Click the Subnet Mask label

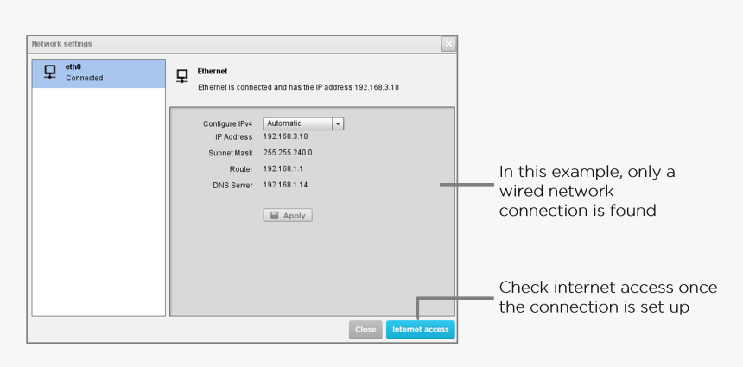click(231, 154)
